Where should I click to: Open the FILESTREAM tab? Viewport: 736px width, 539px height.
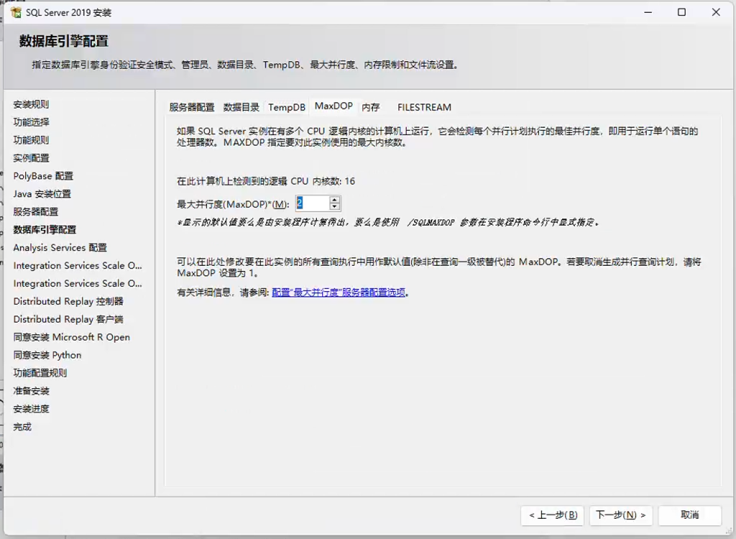[x=424, y=108]
